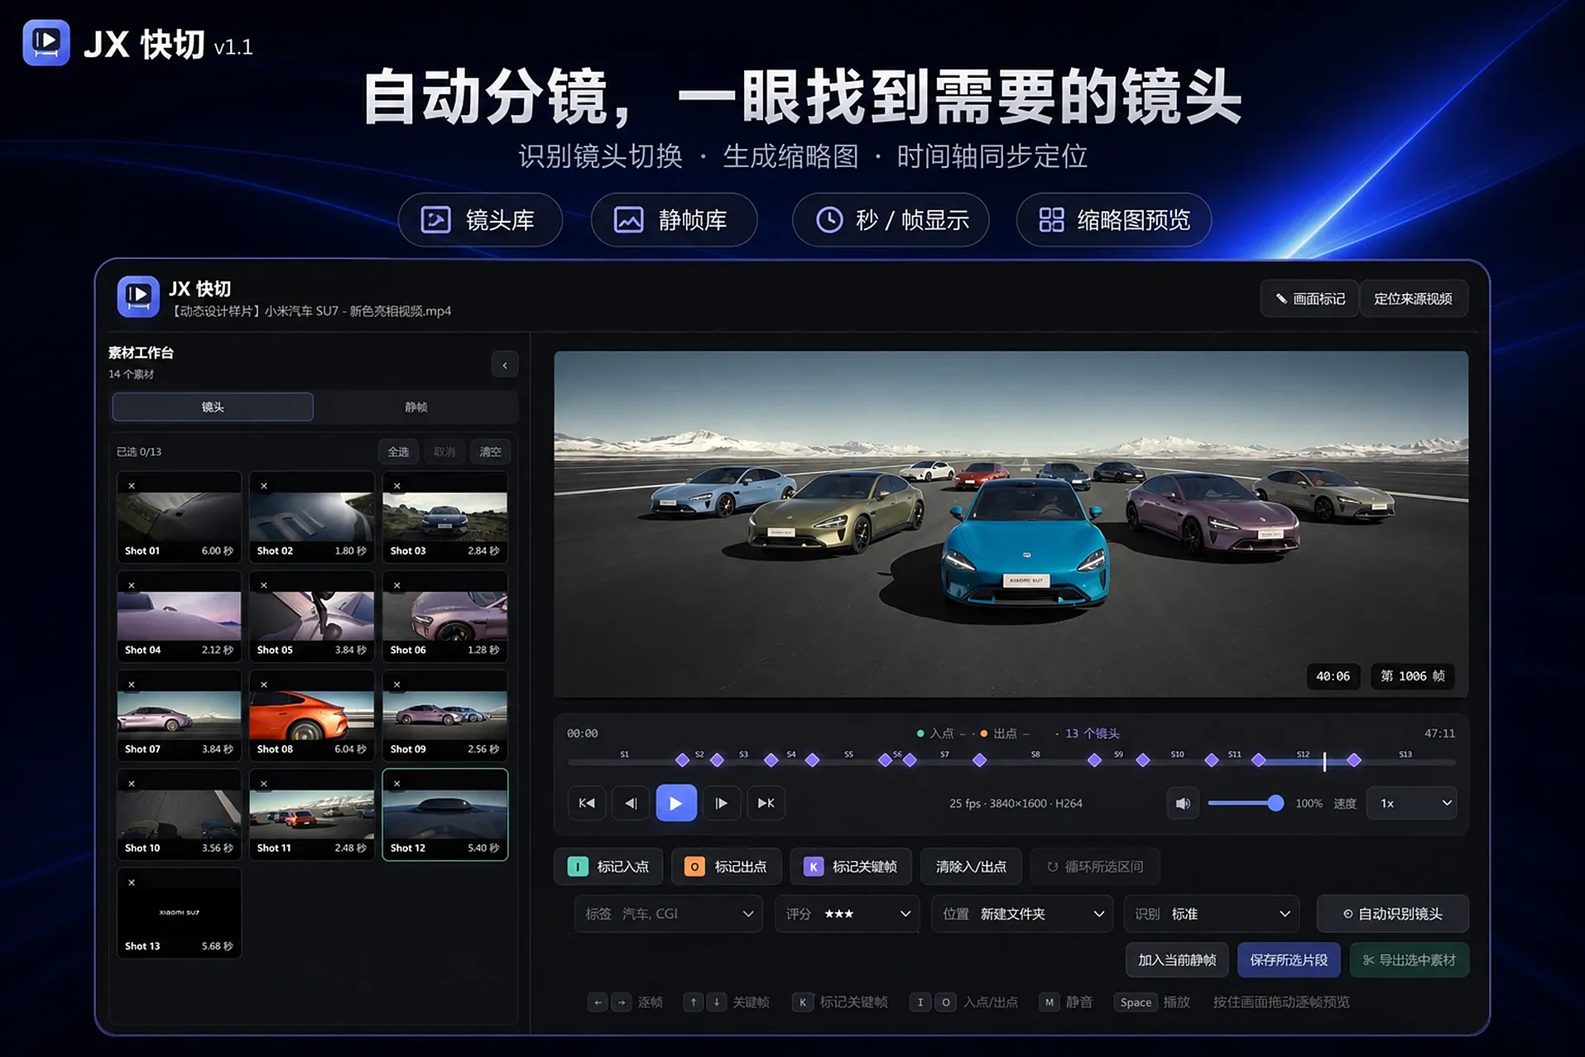Image resolution: width=1585 pixels, height=1057 pixels.
Task: Select the Shot 01 thumbnail
Action: [179, 516]
